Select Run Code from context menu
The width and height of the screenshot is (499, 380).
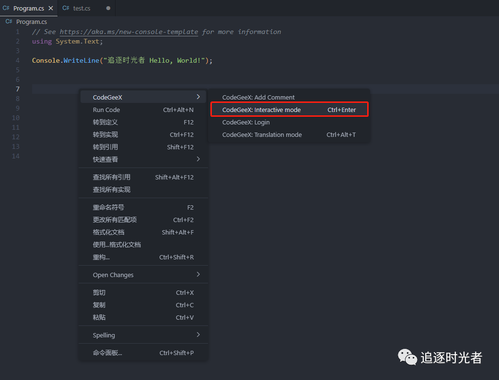pyautogui.click(x=143, y=110)
